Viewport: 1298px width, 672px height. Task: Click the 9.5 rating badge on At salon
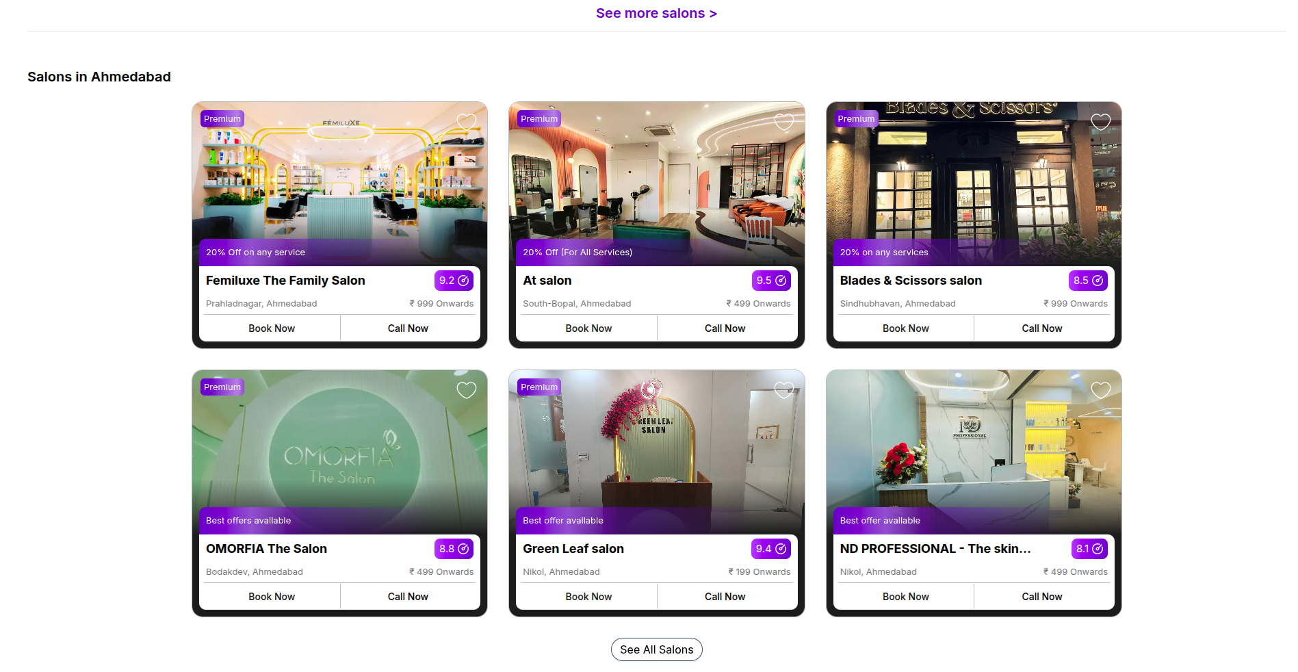tap(771, 281)
